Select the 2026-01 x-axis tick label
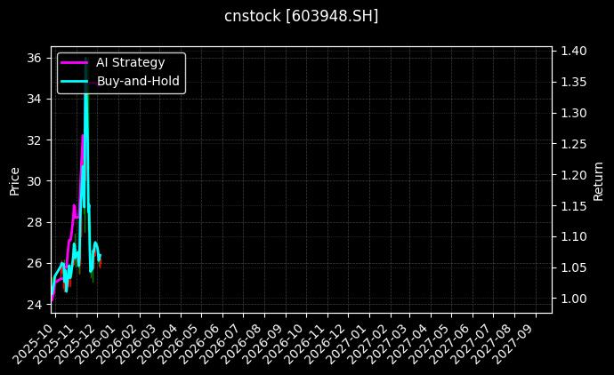This screenshot has width=614, height=375. 96,340
